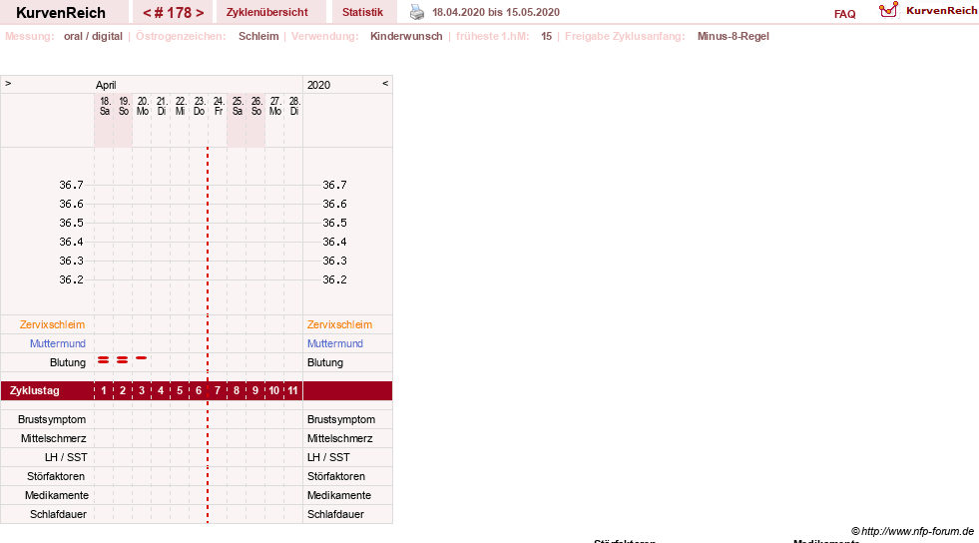Select the 21. Di date column header
Image resolution: width=979 pixels, height=543 pixels.
161,106
